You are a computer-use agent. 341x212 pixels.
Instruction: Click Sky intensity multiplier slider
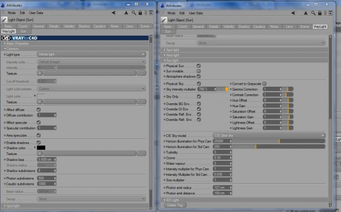(x=222, y=89)
